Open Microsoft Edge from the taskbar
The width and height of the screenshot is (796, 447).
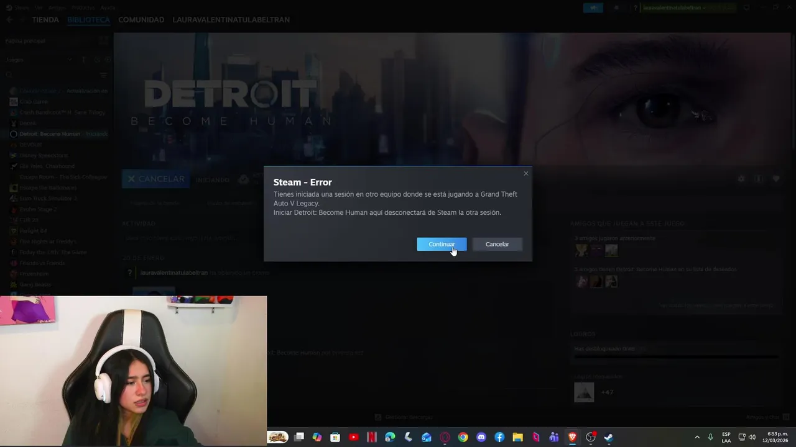390,437
